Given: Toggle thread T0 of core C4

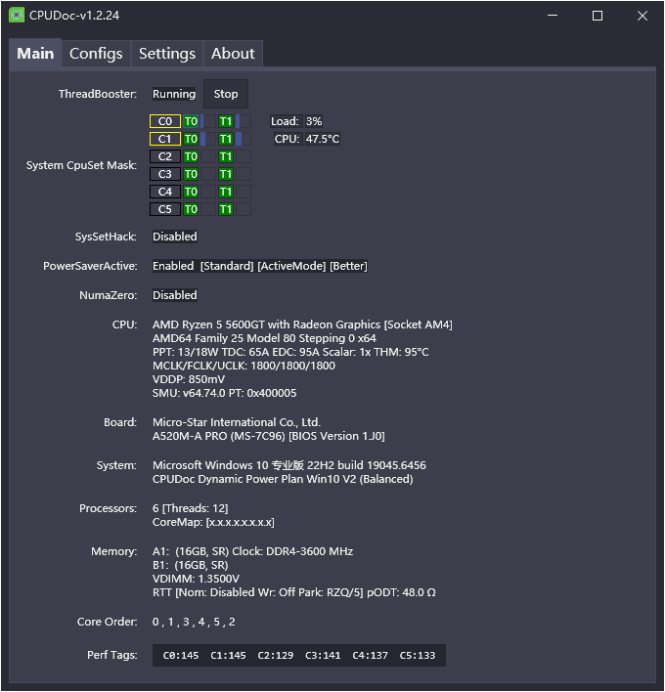Looking at the screenshot, I should pos(191,192).
